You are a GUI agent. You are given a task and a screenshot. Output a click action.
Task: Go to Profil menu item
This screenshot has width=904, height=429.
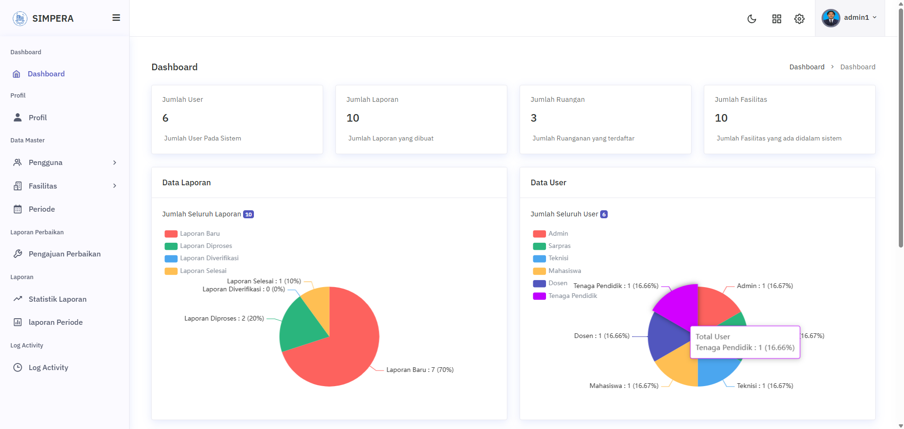point(38,118)
